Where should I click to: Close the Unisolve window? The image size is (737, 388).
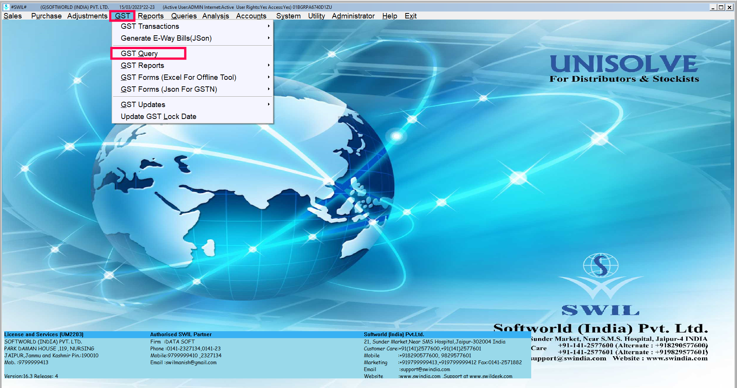[x=729, y=7]
